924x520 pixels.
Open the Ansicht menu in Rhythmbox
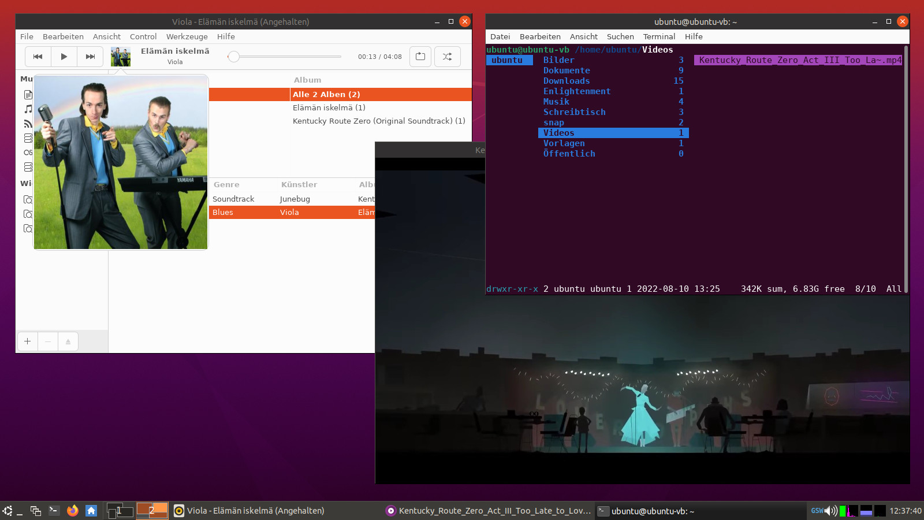pos(107,36)
